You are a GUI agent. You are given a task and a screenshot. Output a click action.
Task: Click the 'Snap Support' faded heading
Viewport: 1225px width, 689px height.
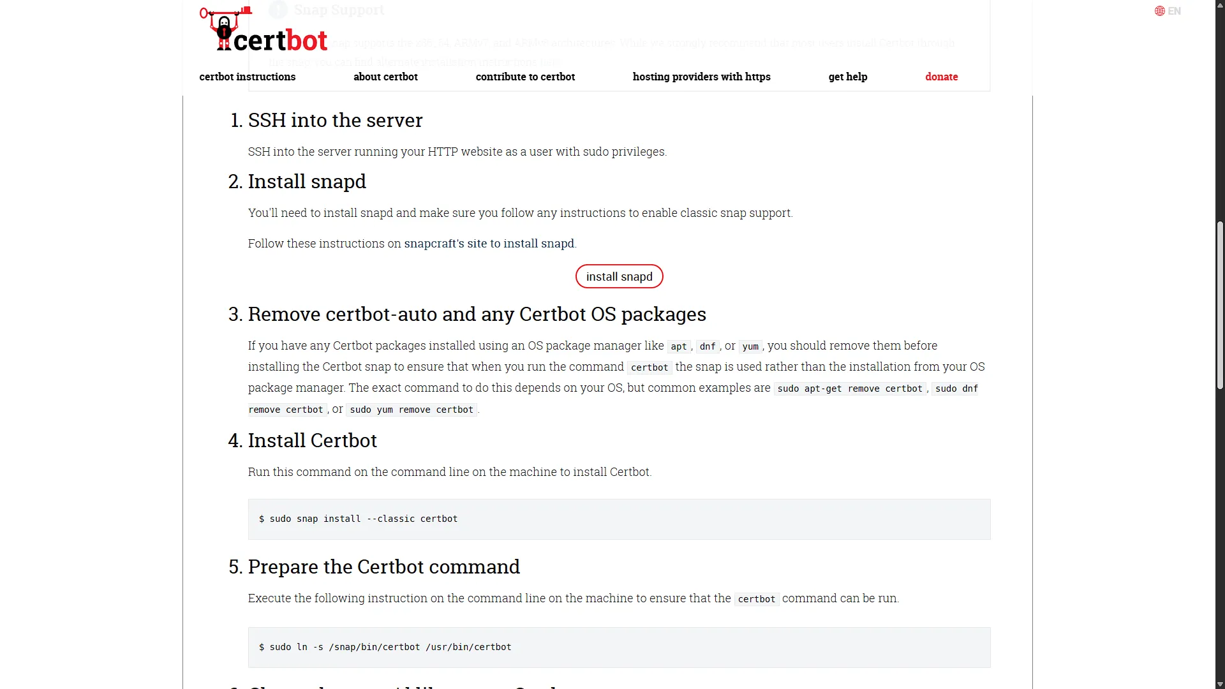click(x=339, y=10)
